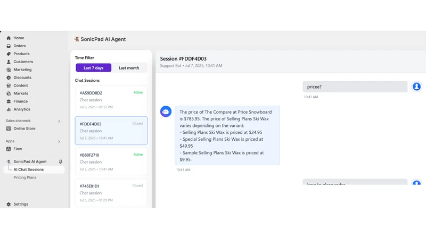Viewport: 426px width, 239px height.
Task: Select chat session #FDDF4D03
Action: [x=111, y=131]
